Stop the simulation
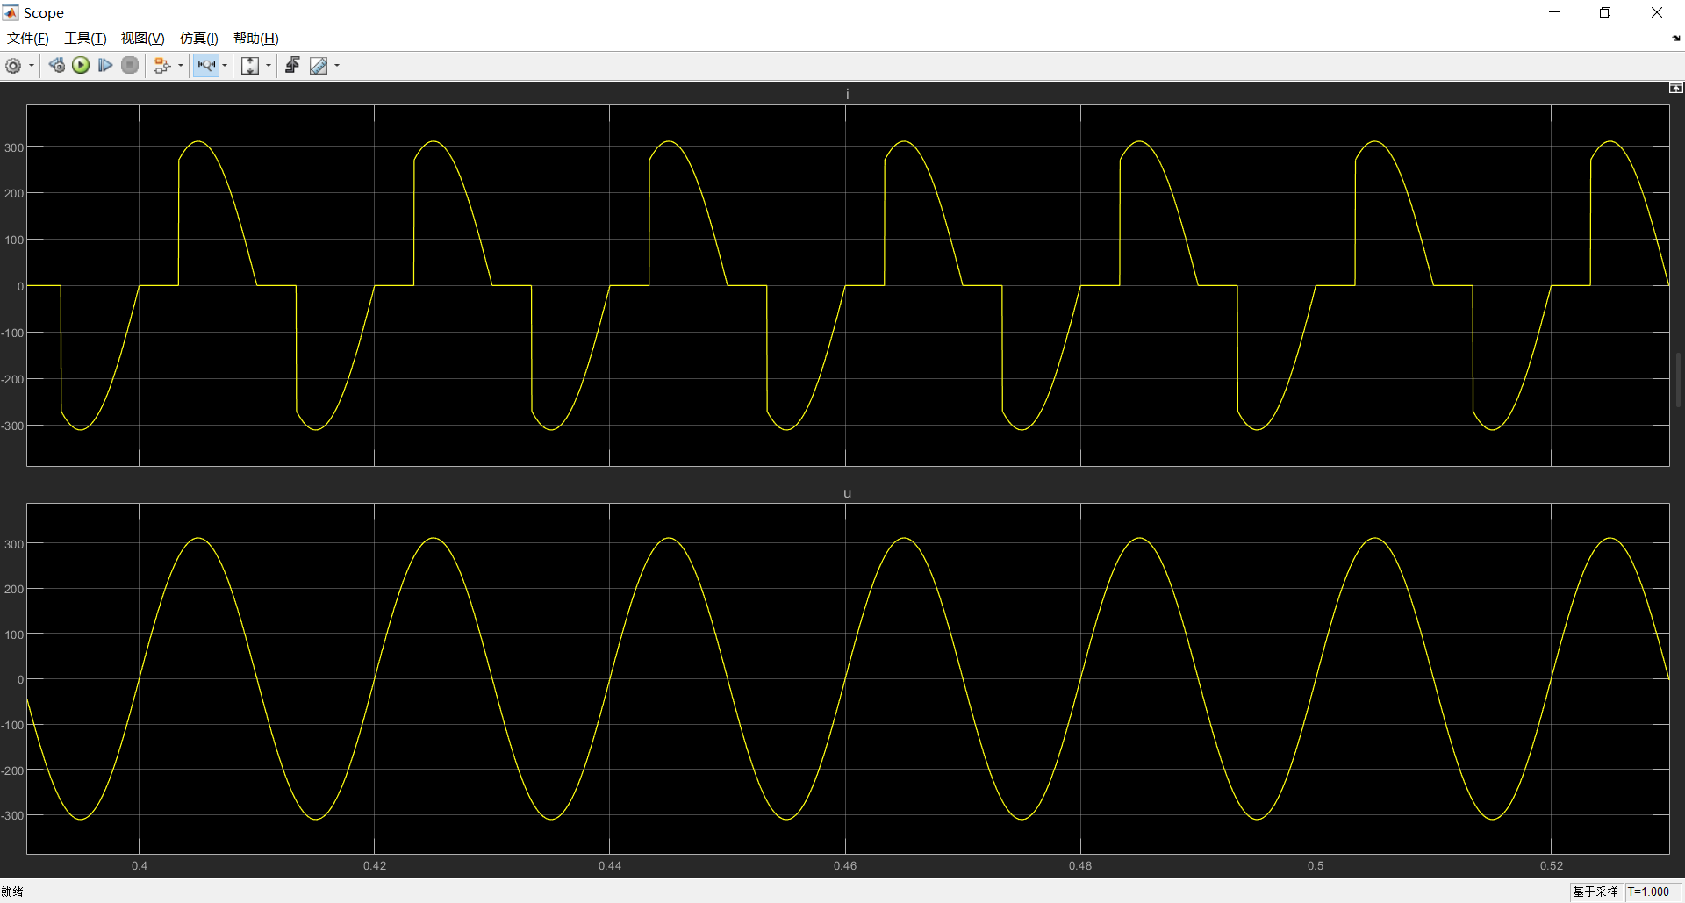Screen dimensions: 1685x903 pos(130,66)
